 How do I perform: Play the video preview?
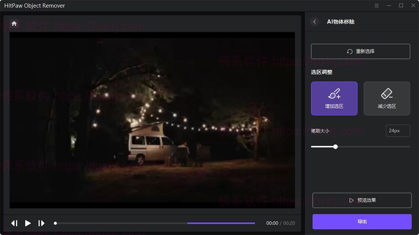coord(28,223)
